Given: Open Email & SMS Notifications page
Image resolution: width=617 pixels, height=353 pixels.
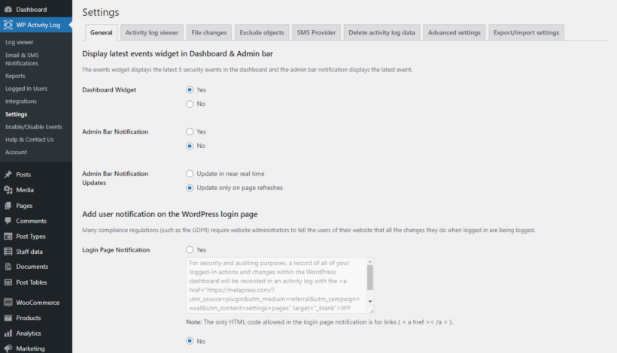Looking at the screenshot, I should click(x=22, y=59).
